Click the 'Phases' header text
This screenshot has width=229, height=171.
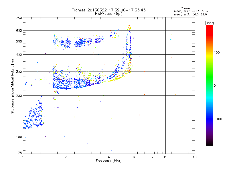tap(185, 8)
